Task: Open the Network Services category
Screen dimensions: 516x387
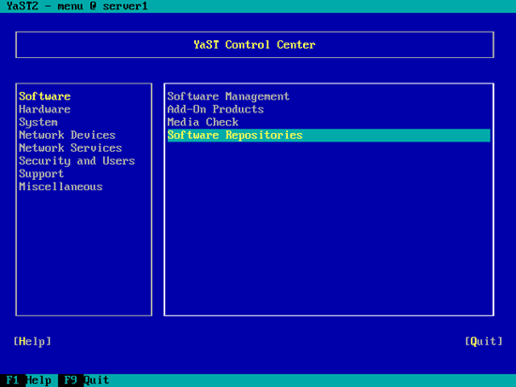Action: click(70, 148)
